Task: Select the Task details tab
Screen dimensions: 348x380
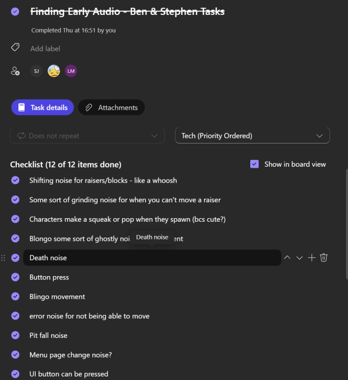Action: (x=42, y=107)
